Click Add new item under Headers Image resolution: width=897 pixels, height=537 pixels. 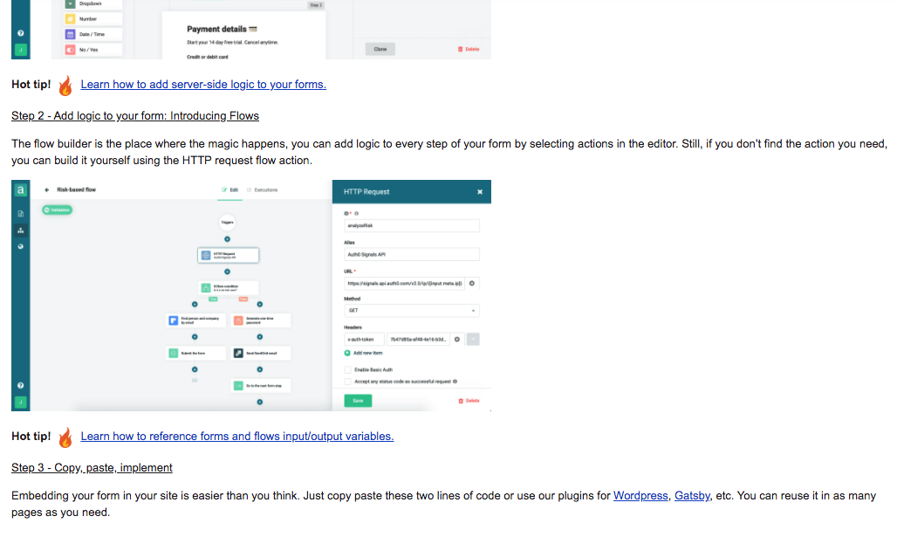(x=363, y=354)
